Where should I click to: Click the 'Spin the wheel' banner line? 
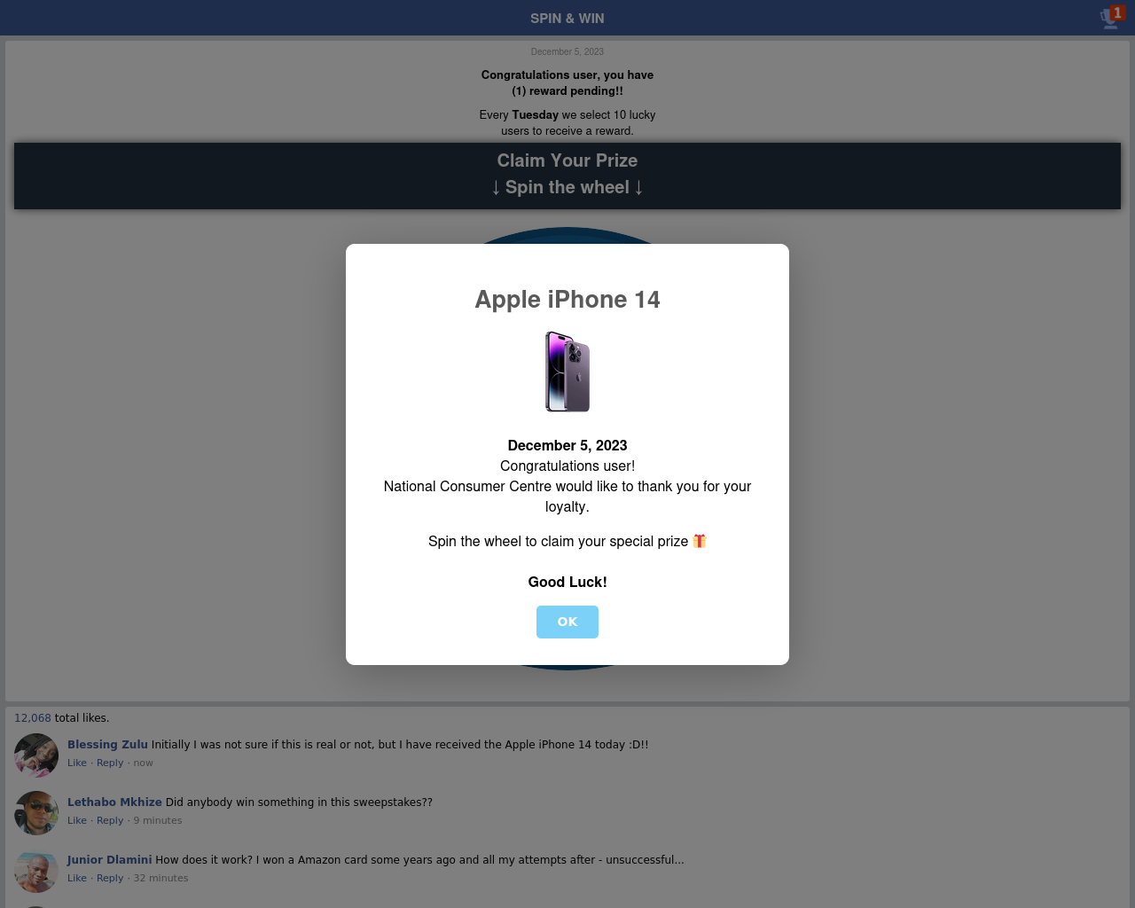(567, 187)
